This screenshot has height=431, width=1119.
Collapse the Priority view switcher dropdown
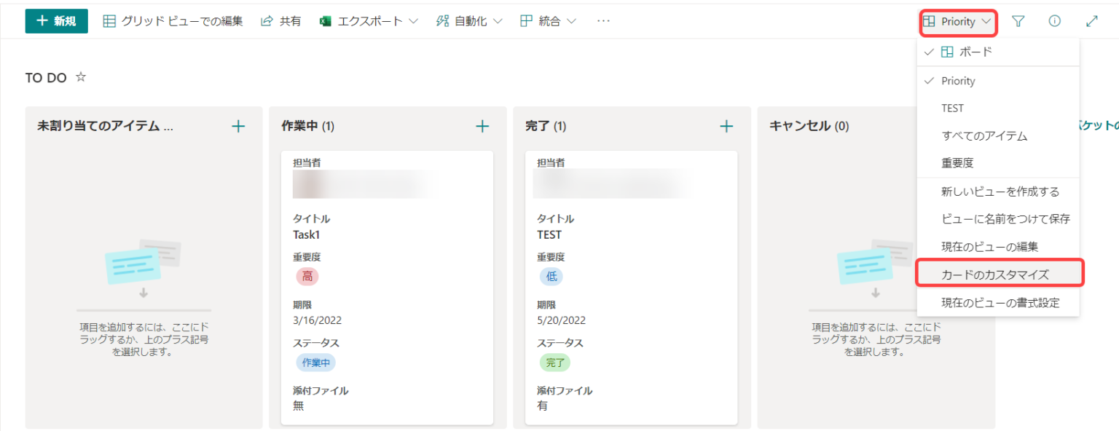pos(958,22)
